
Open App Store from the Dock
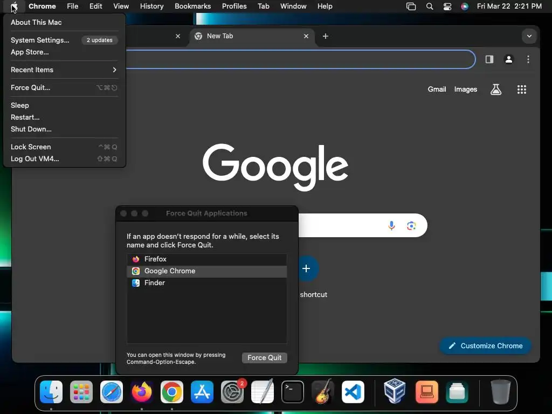202,392
